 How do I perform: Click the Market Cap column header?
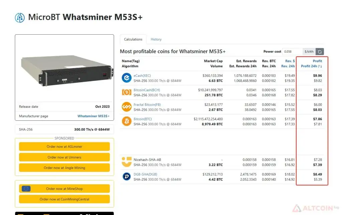(x=213, y=61)
